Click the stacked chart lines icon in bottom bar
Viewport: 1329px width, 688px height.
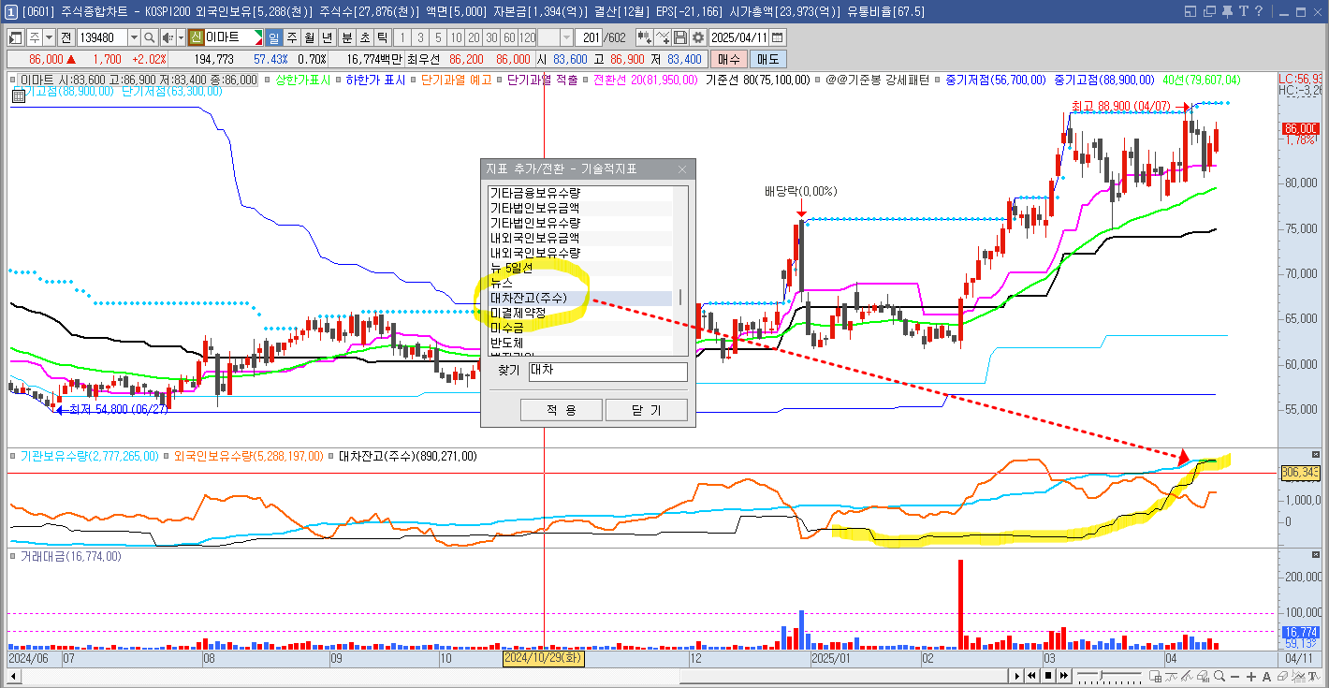[x=1298, y=676]
